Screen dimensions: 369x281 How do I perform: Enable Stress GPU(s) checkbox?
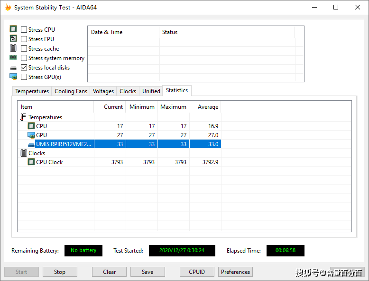click(24, 77)
